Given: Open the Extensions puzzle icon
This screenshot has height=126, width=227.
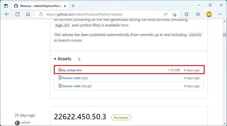Looking at the screenshot, I should coord(186,14).
